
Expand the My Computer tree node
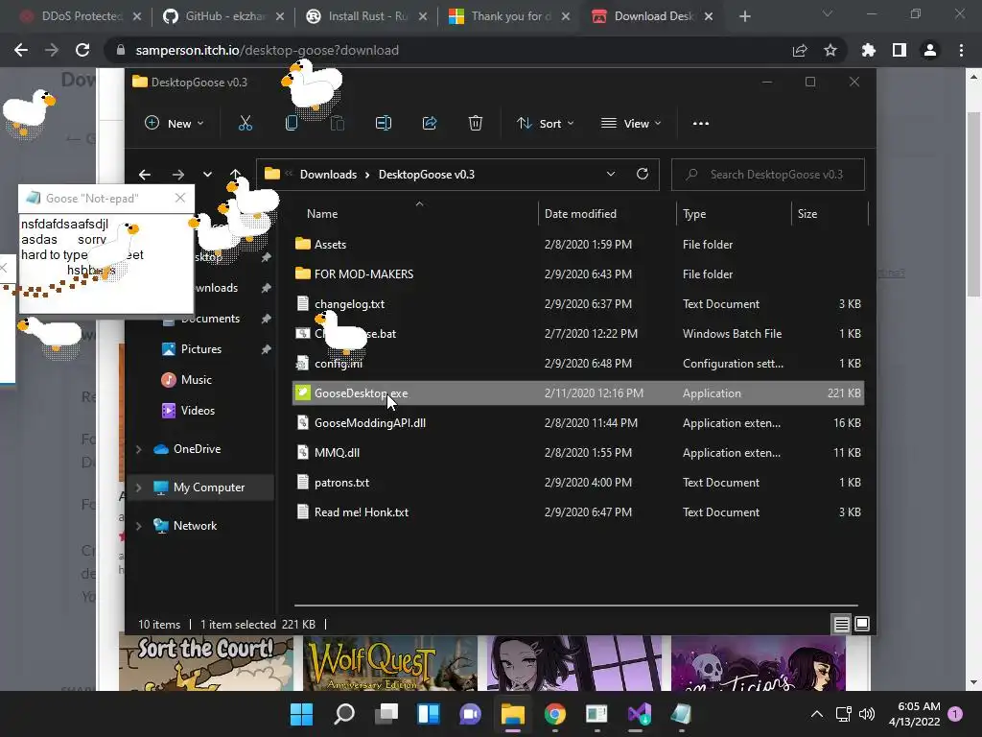[138, 487]
